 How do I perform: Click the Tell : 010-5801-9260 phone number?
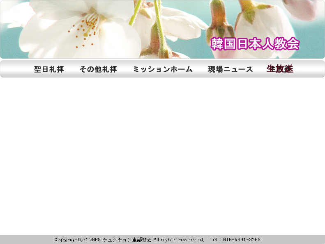tap(235, 239)
